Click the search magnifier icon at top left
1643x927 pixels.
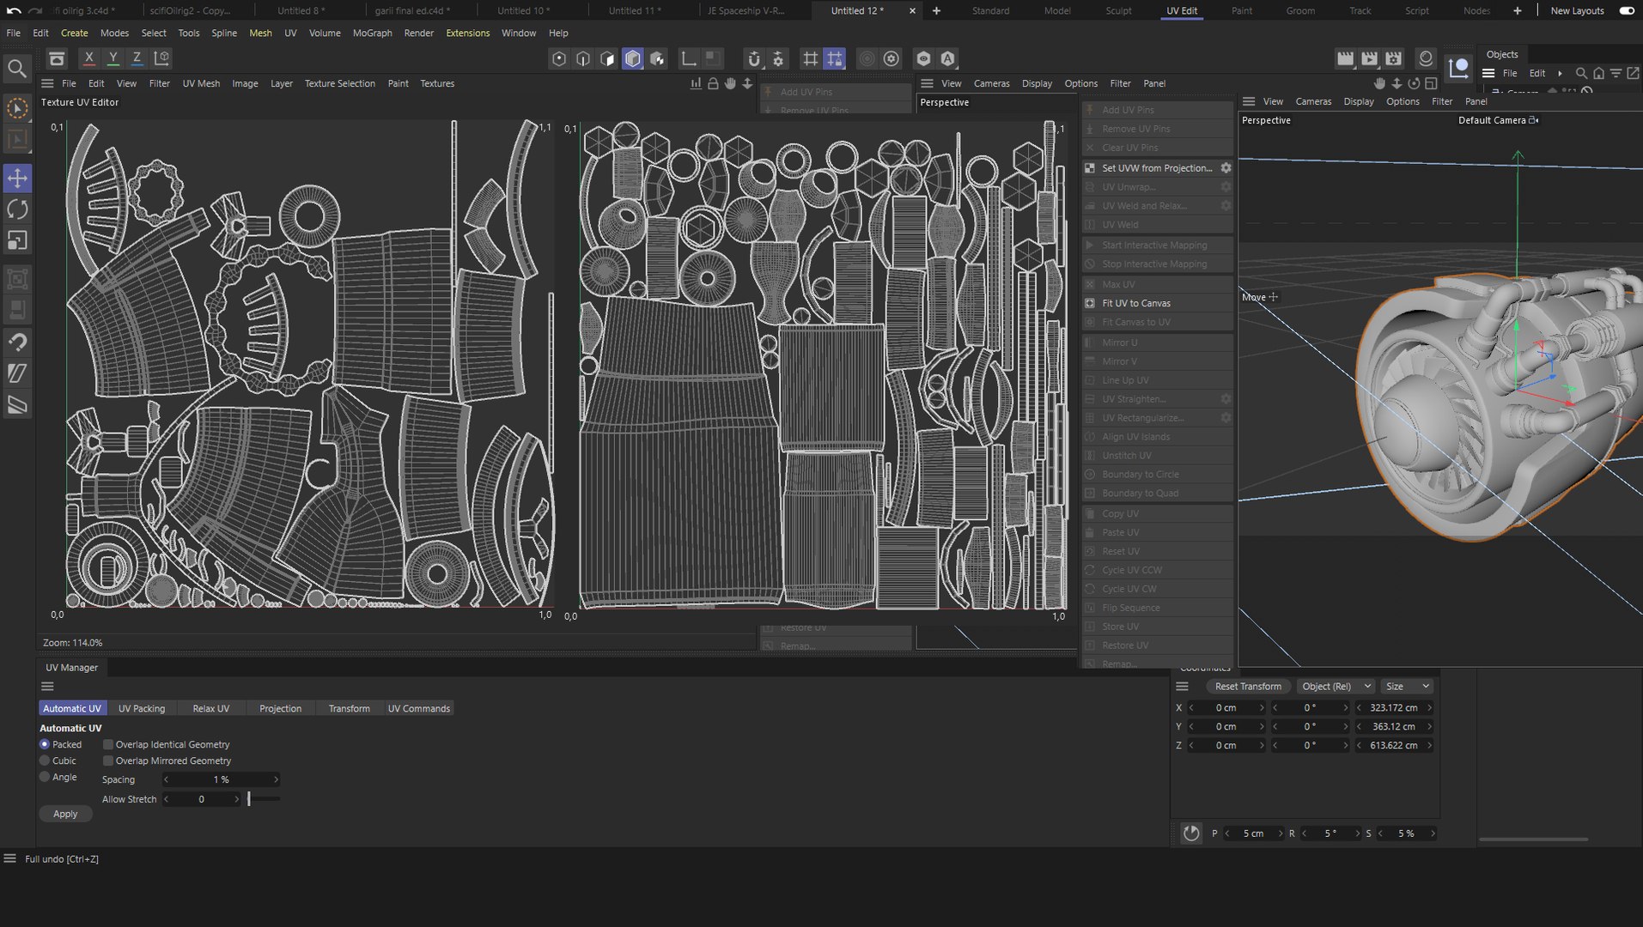16,68
